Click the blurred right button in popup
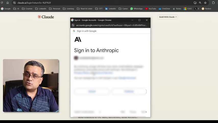 (x=129, y=91)
